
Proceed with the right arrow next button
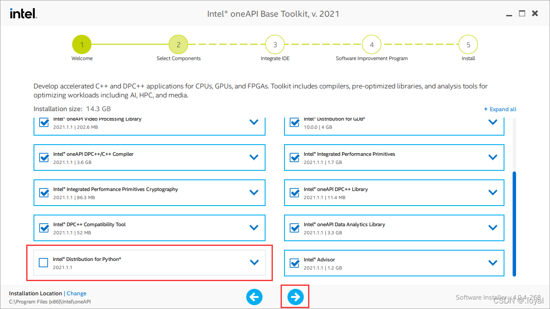pos(295,297)
